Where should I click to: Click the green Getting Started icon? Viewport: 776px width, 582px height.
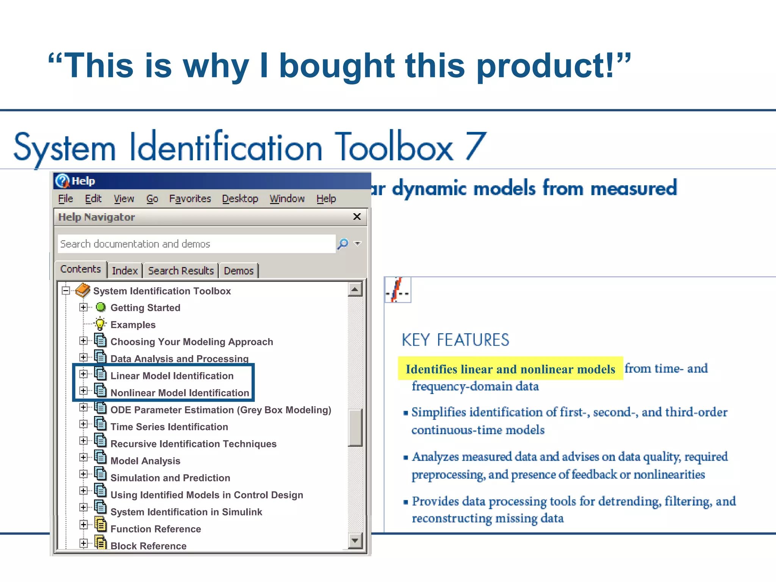[100, 307]
